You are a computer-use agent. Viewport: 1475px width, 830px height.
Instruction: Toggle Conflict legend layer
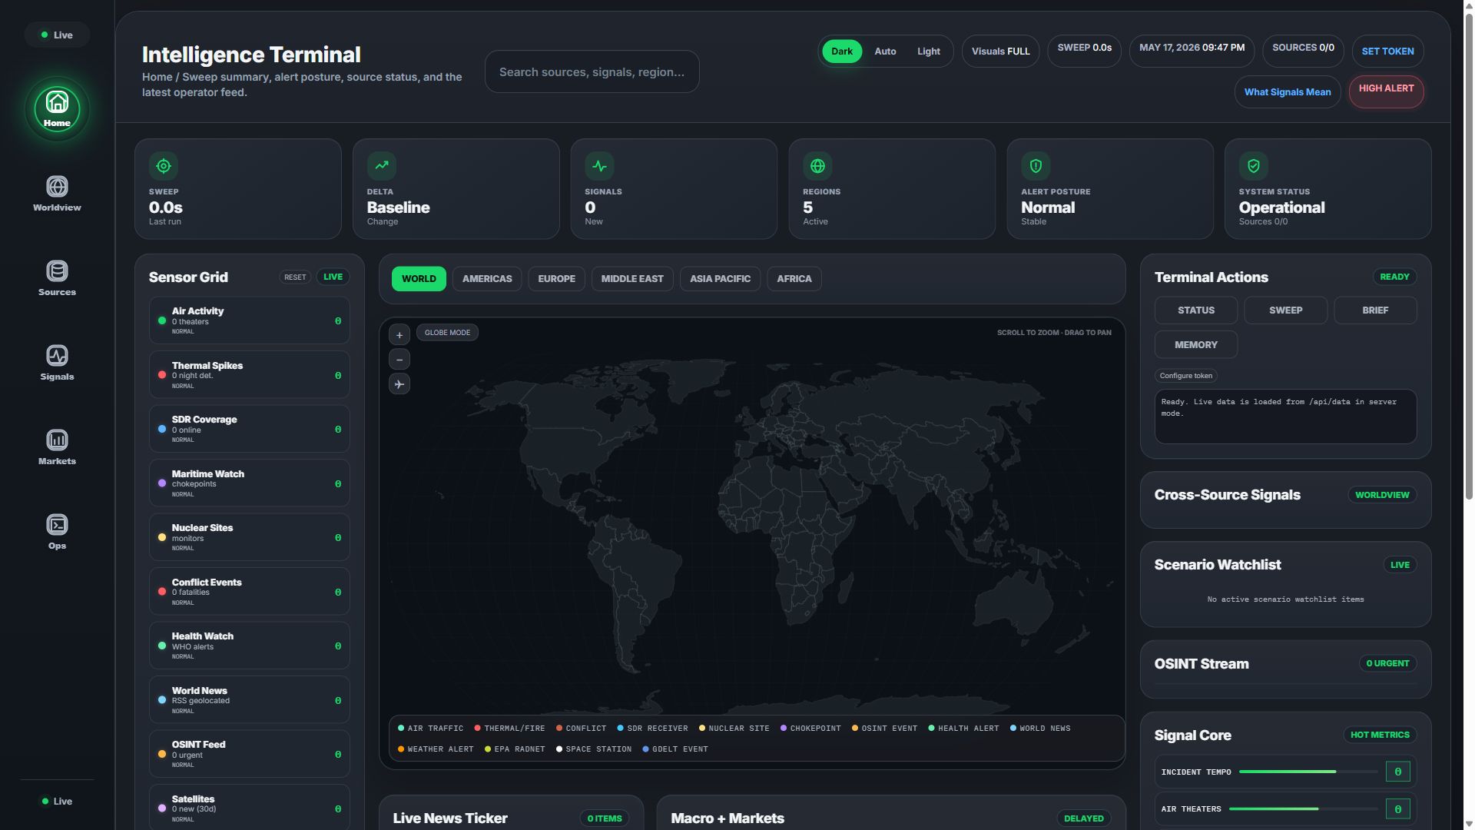point(582,729)
